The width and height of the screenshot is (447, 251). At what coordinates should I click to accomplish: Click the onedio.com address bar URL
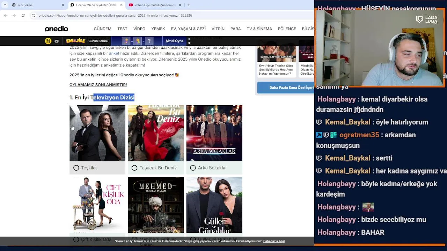[x=115, y=15]
